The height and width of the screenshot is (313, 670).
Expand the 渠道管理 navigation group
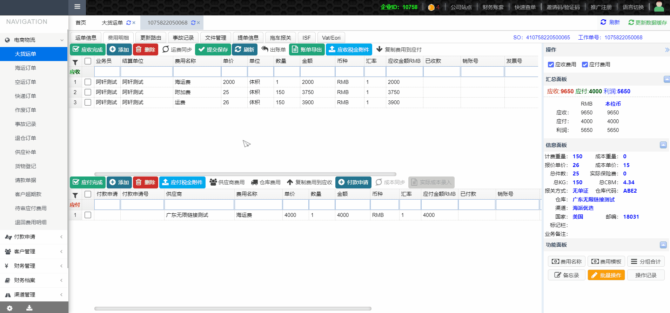coord(34,295)
